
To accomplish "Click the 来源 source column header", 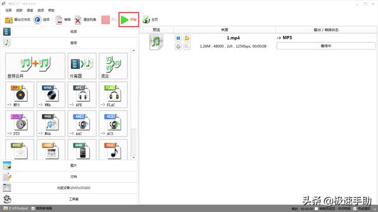I will 224,30.
